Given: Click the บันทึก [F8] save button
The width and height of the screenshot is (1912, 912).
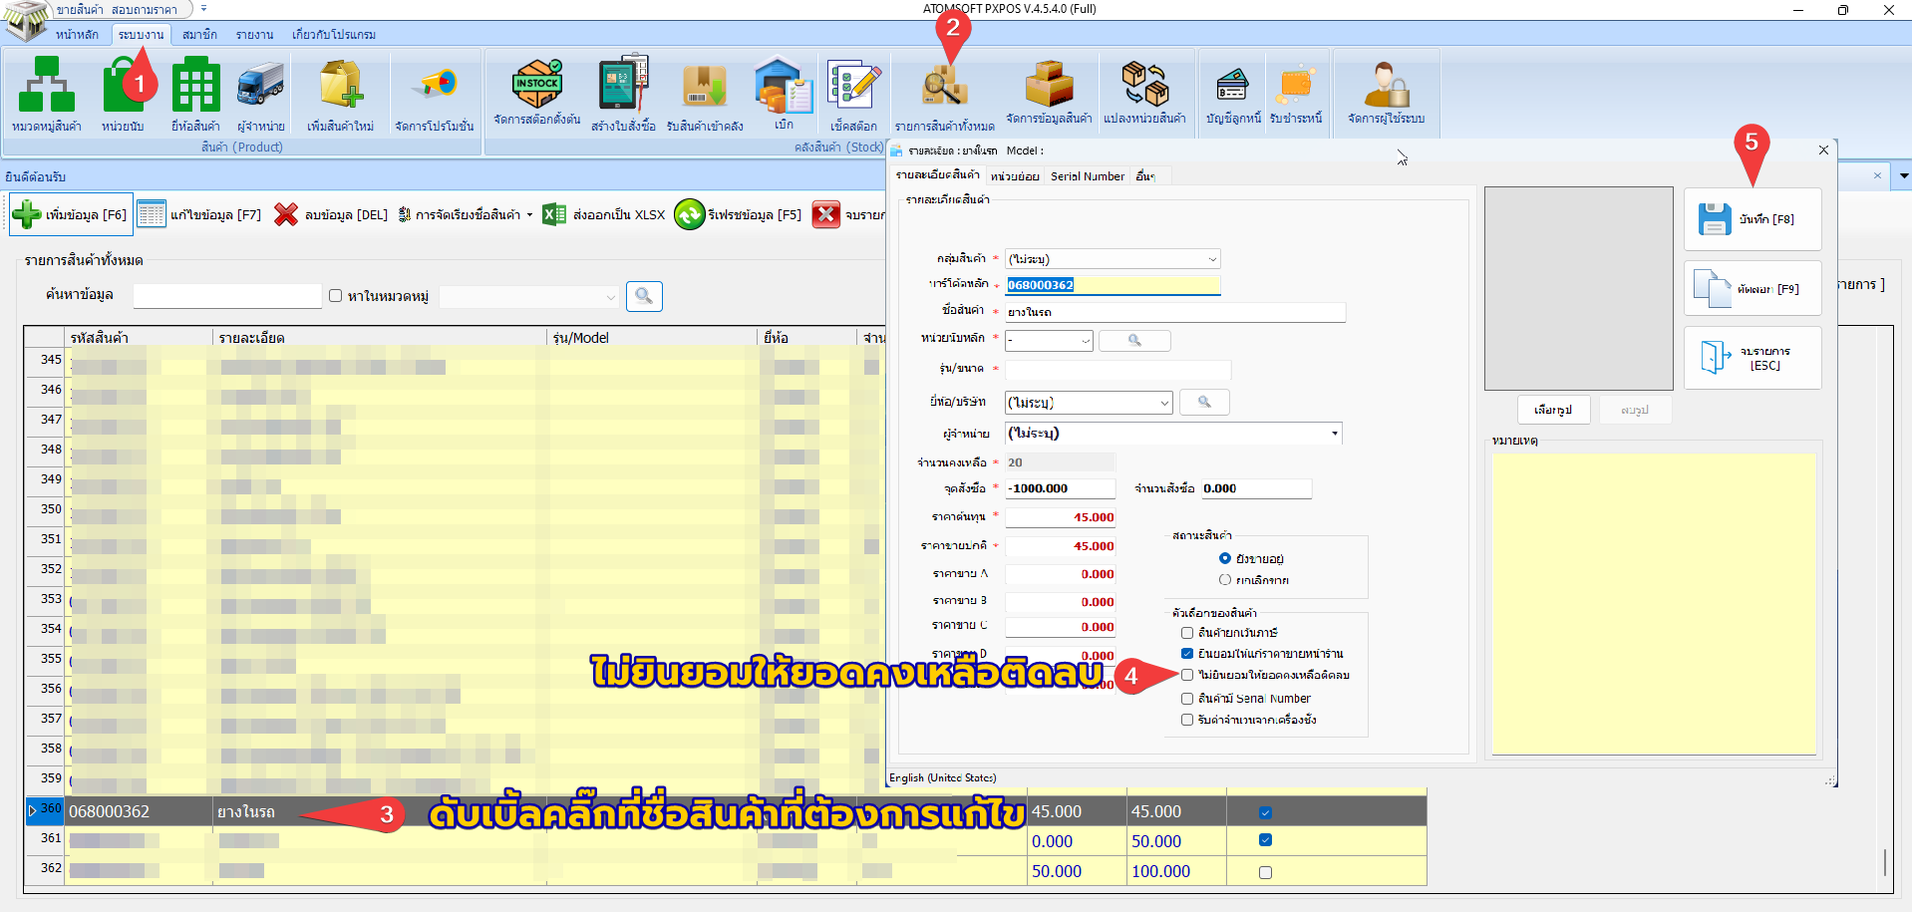Looking at the screenshot, I should 1752,219.
